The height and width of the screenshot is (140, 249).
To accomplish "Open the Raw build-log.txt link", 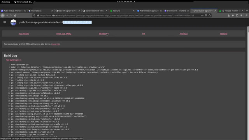I will point(13,60).
